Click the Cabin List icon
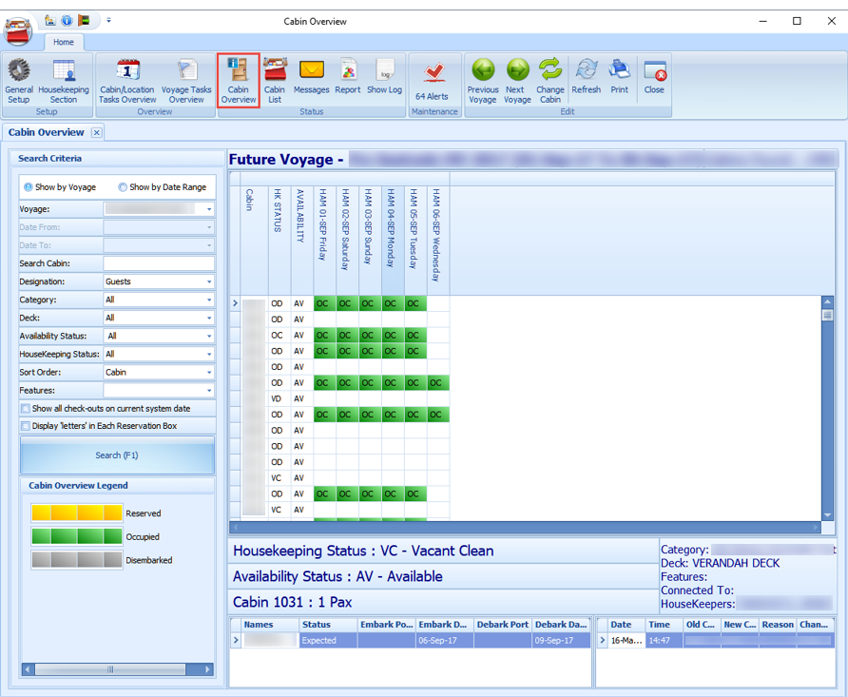 point(275,81)
